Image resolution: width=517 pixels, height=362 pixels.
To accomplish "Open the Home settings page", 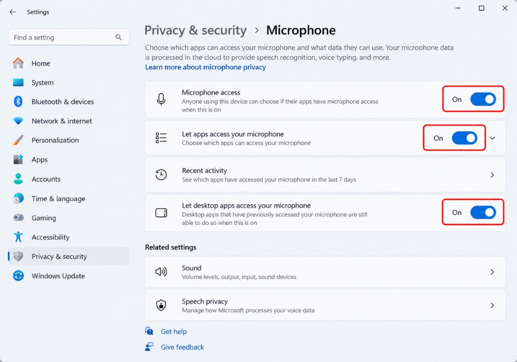I will [x=69, y=63].
